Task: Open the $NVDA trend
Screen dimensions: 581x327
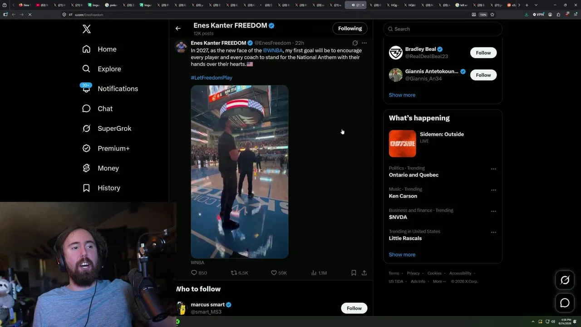Action: [399, 217]
